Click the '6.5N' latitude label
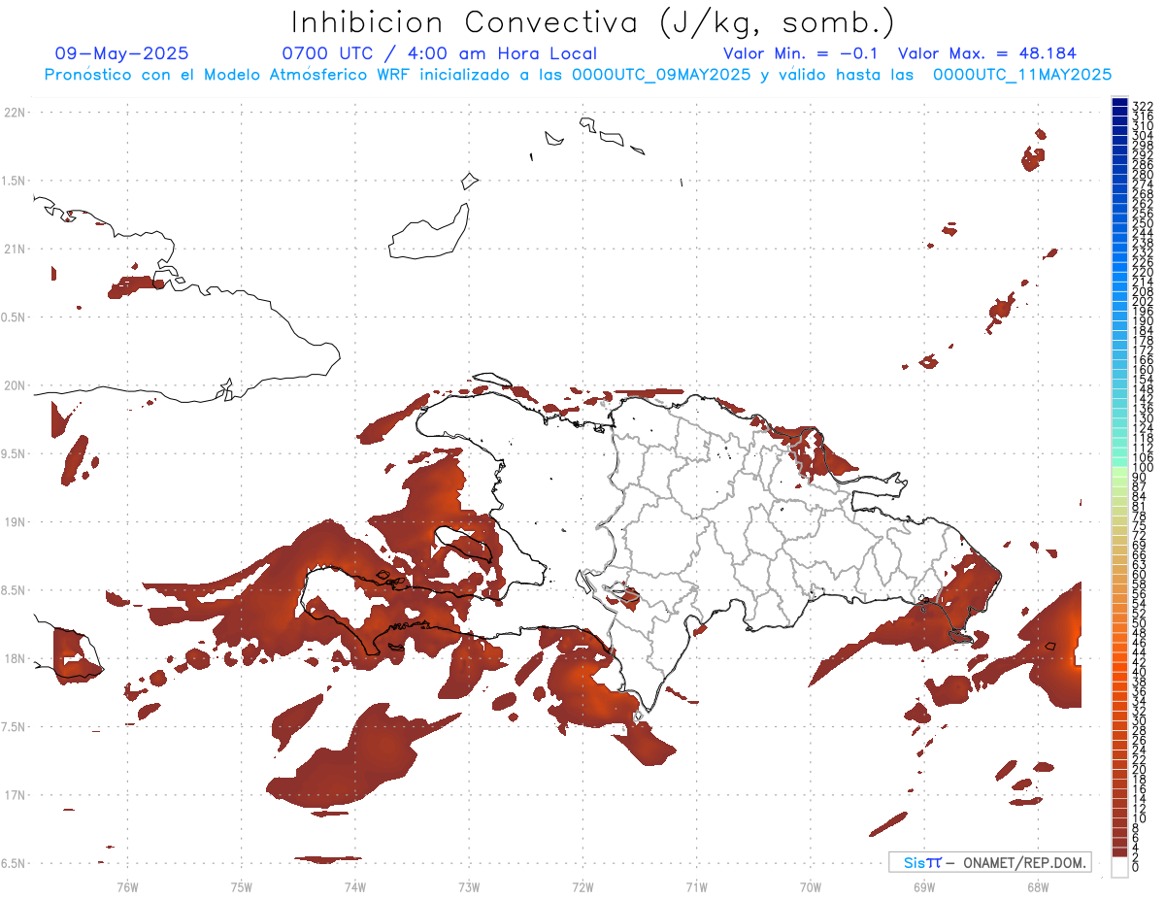The width and height of the screenshot is (1165, 900). click(14, 864)
